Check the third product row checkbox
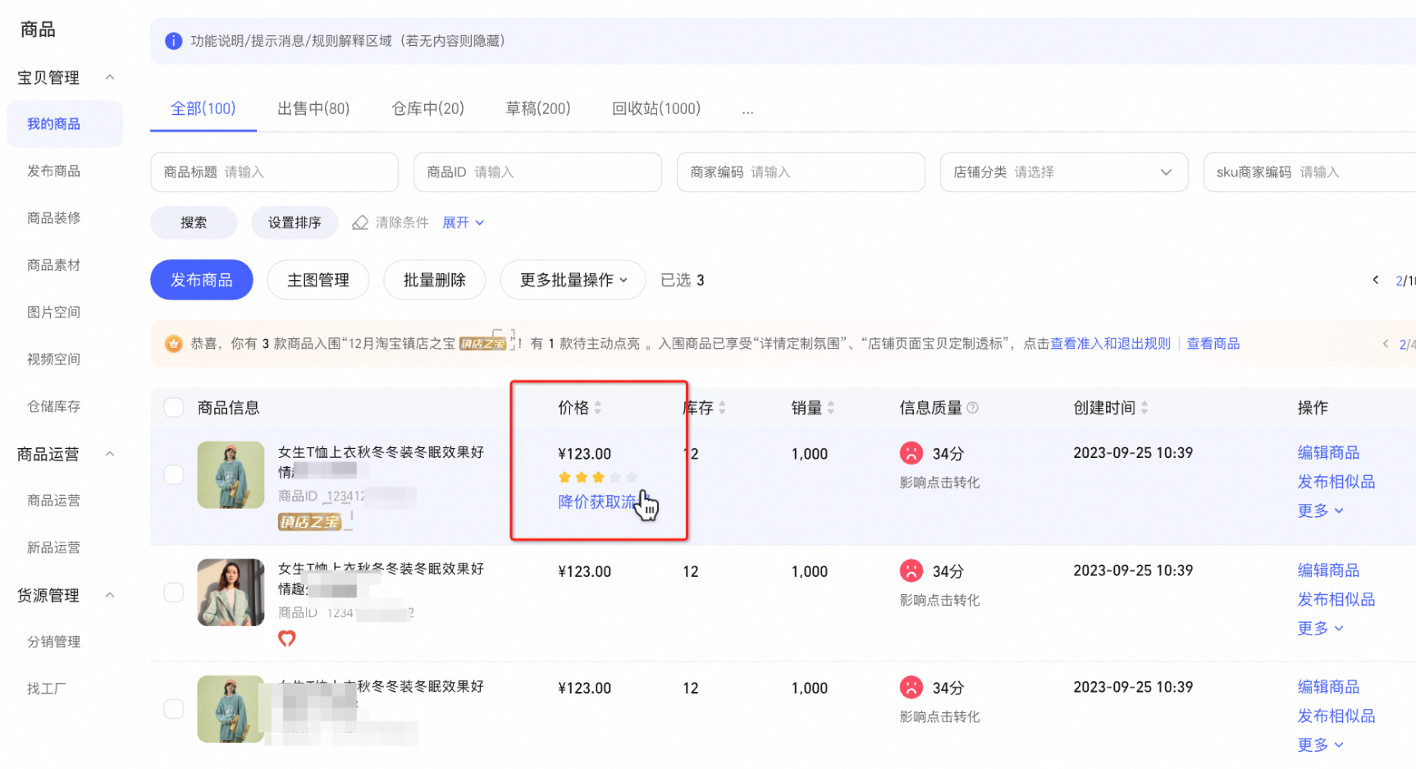 click(174, 709)
